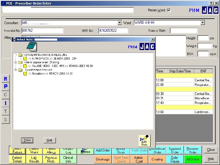
Task: Click the ENF column header
Action: tap(203, 71)
